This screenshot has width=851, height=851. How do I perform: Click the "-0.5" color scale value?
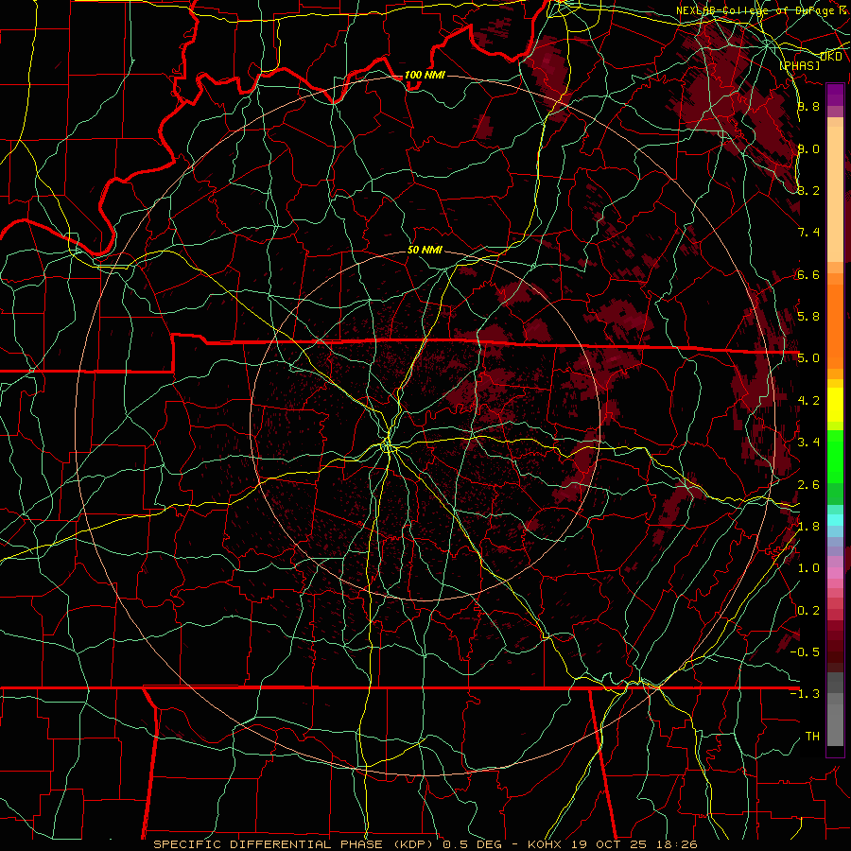805,651
